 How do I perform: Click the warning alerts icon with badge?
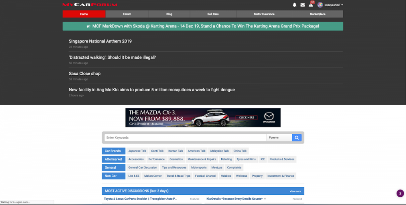pyautogui.click(x=311, y=5)
